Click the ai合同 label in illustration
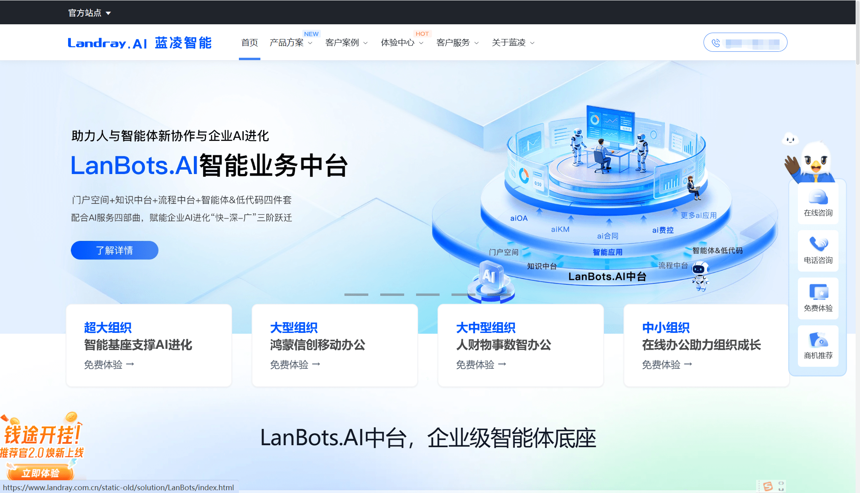 (x=608, y=236)
